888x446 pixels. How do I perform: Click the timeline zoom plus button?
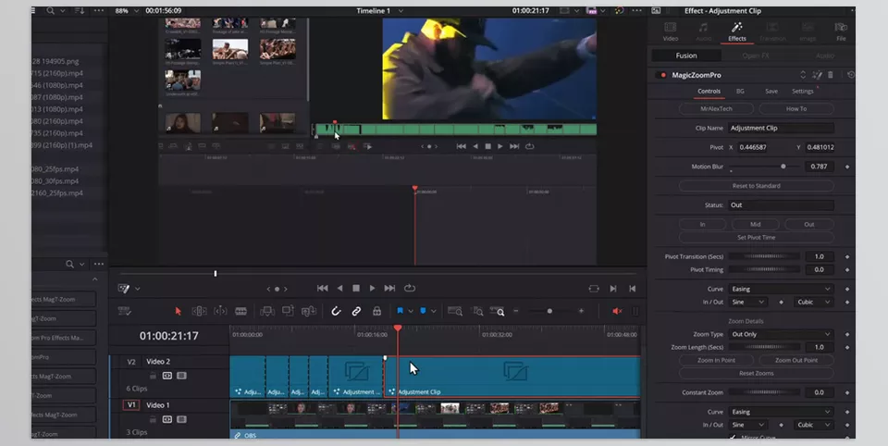click(x=581, y=311)
